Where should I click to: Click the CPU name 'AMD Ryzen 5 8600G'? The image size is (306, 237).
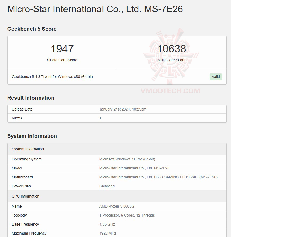click(x=117, y=206)
